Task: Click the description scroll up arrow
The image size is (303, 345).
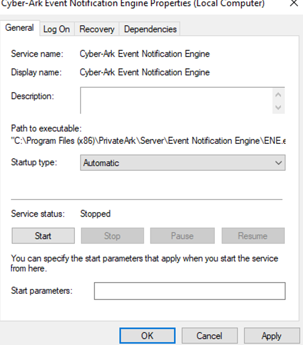Action: pos(278,95)
